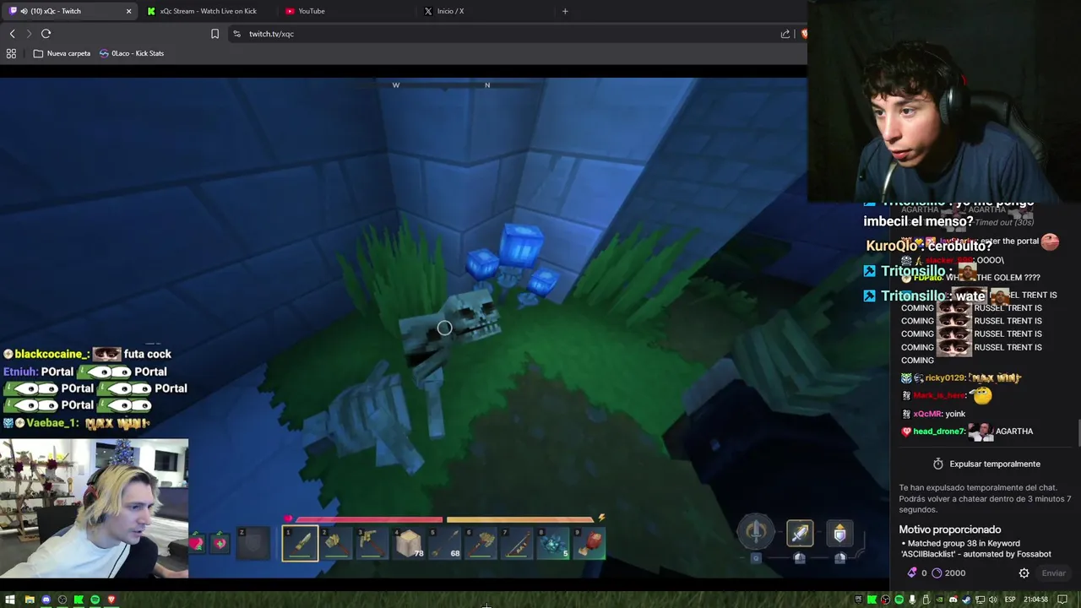Screen dimensions: 1081x608
Task: Click username ricky0129 in chat
Action: coord(945,378)
